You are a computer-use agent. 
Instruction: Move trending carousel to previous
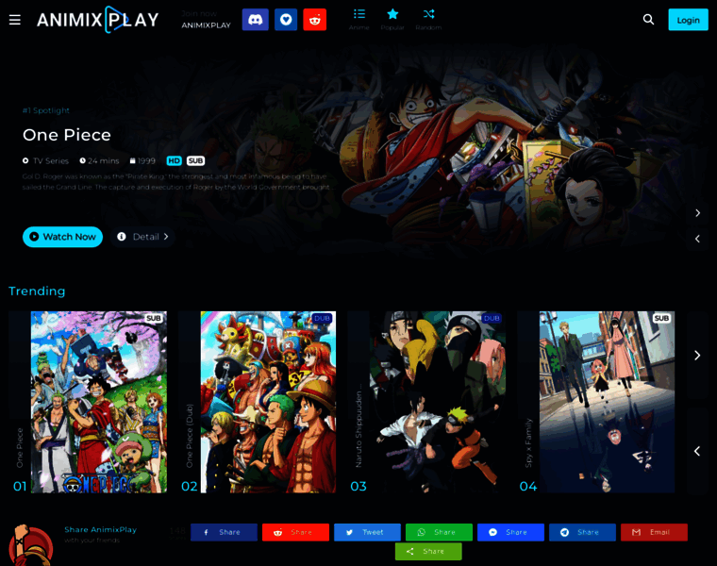click(x=697, y=451)
